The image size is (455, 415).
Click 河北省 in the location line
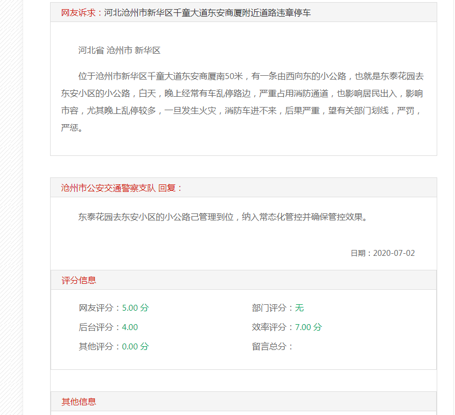tap(91, 51)
